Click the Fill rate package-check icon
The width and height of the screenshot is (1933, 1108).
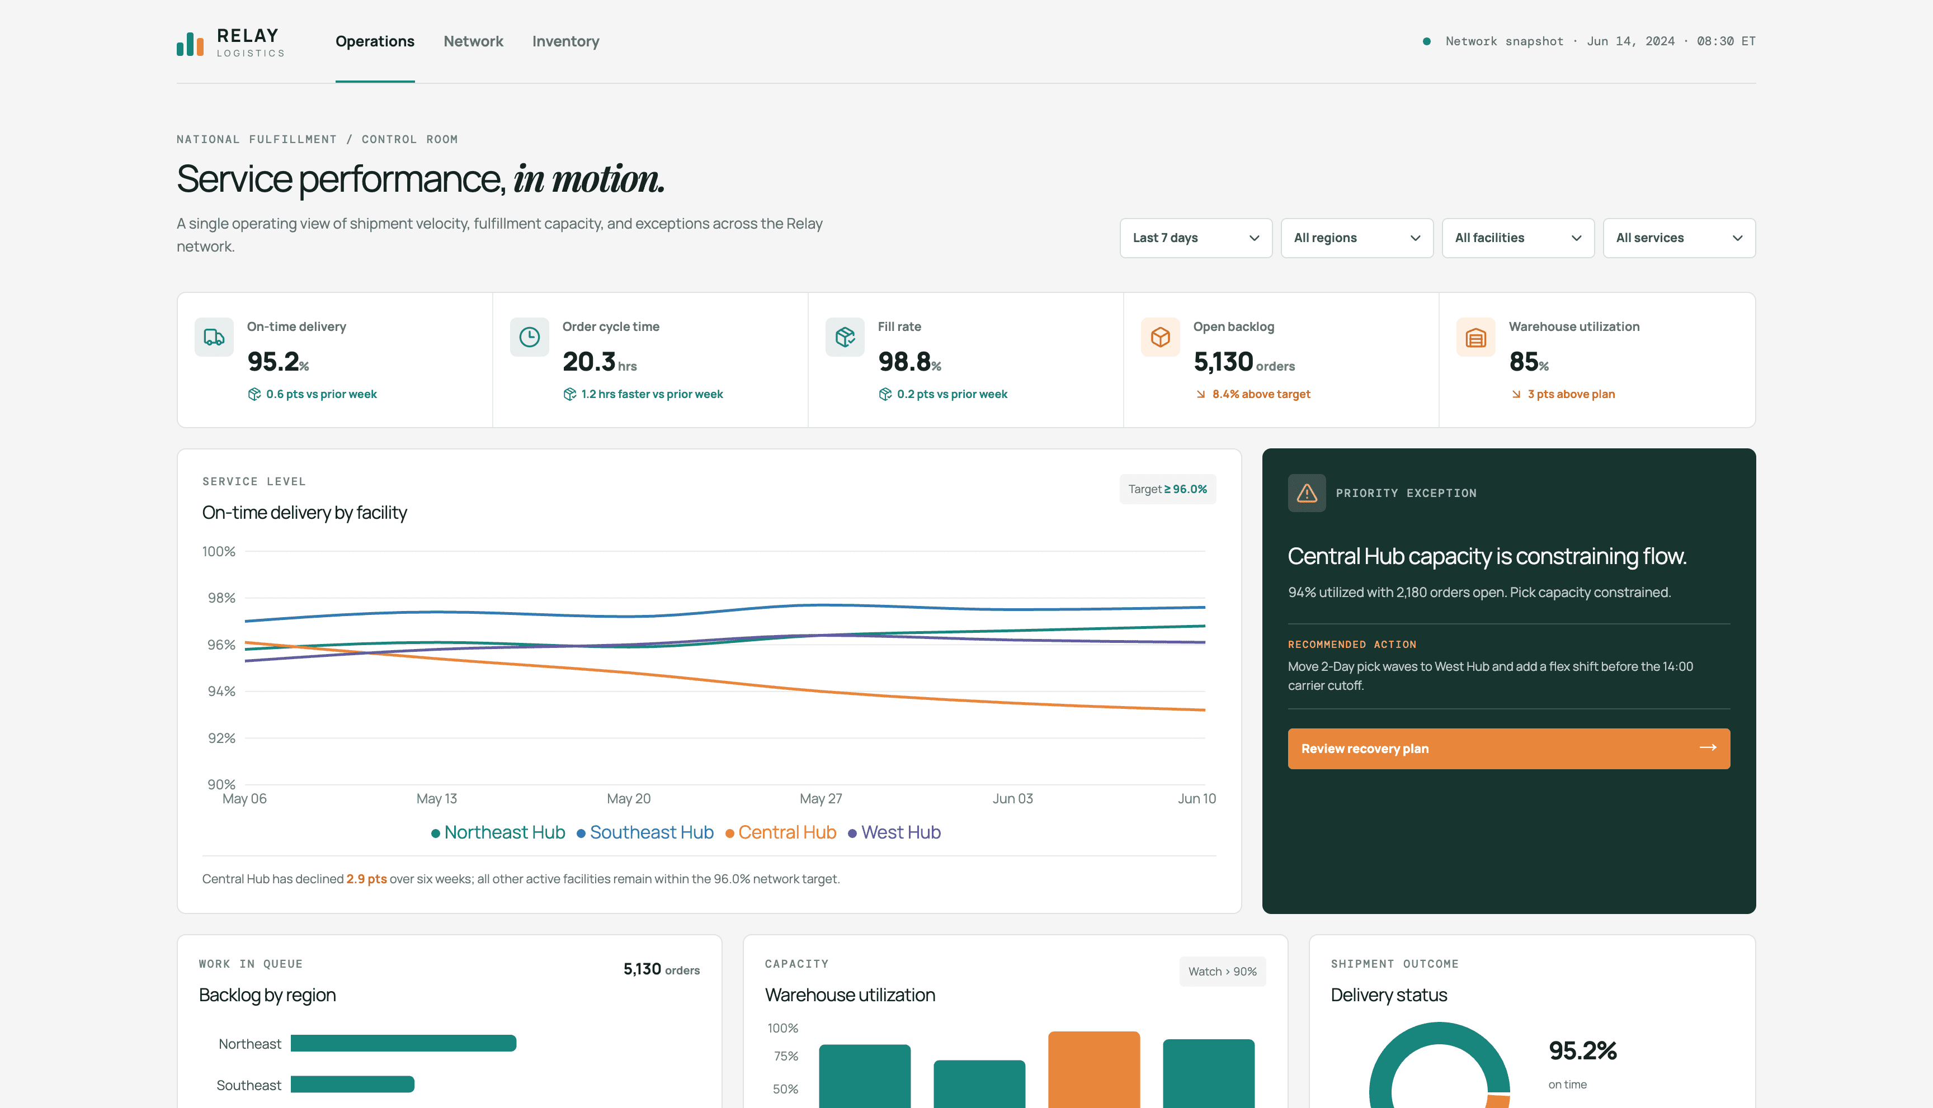[x=845, y=337]
